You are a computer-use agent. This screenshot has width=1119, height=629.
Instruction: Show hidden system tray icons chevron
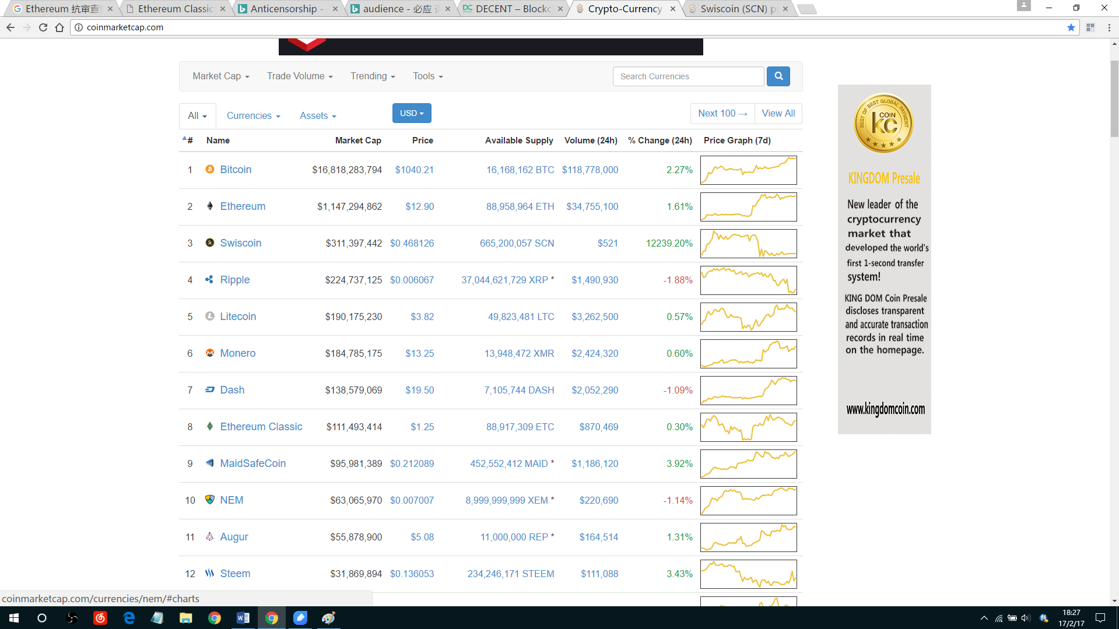point(984,618)
